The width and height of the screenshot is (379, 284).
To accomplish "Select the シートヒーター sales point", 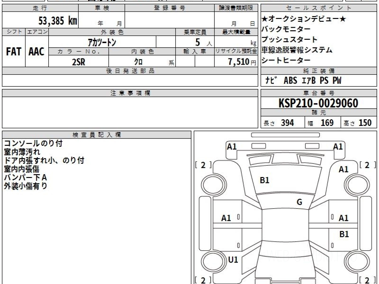I will pos(286,60).
